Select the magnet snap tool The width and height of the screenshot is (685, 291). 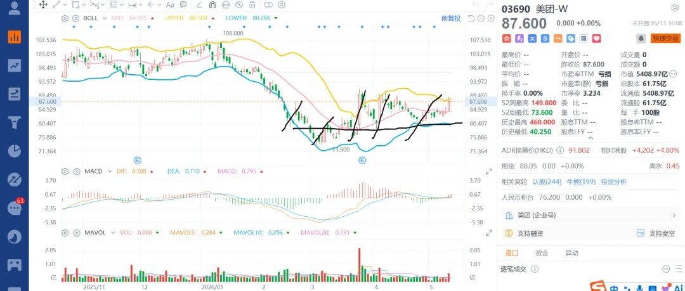(x=212, y=5)
